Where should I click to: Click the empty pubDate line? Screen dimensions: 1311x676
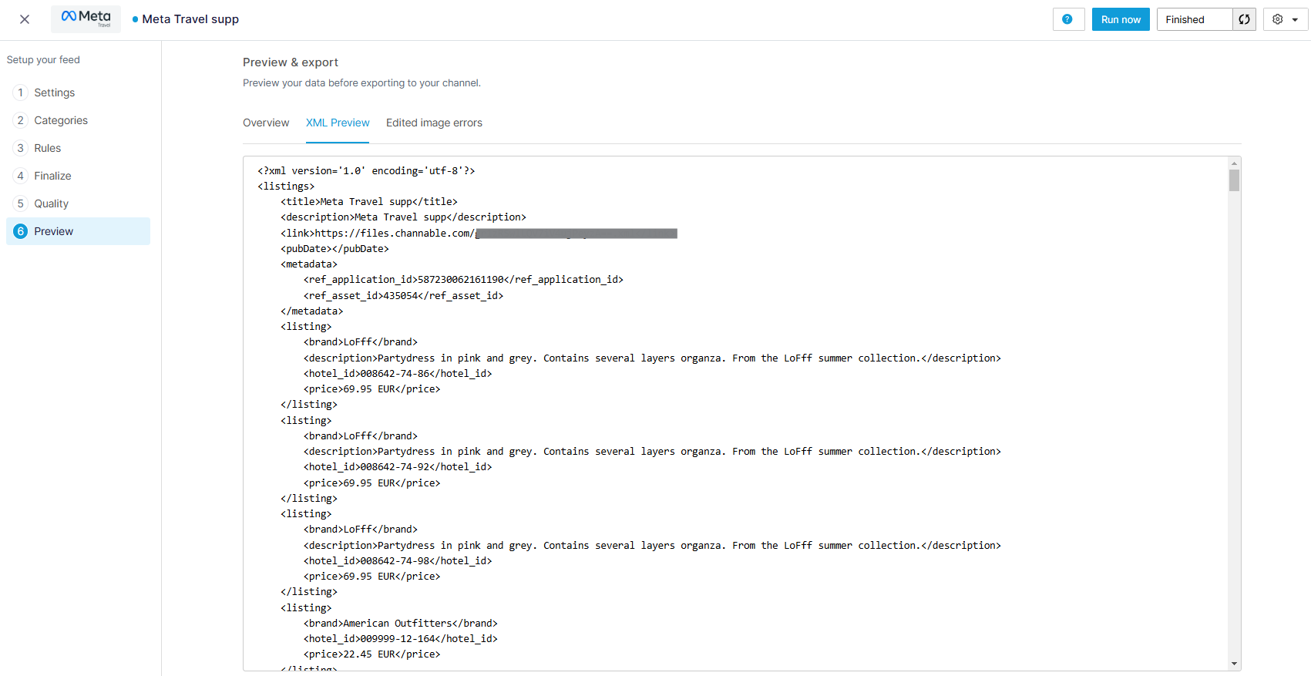point(334,248)
